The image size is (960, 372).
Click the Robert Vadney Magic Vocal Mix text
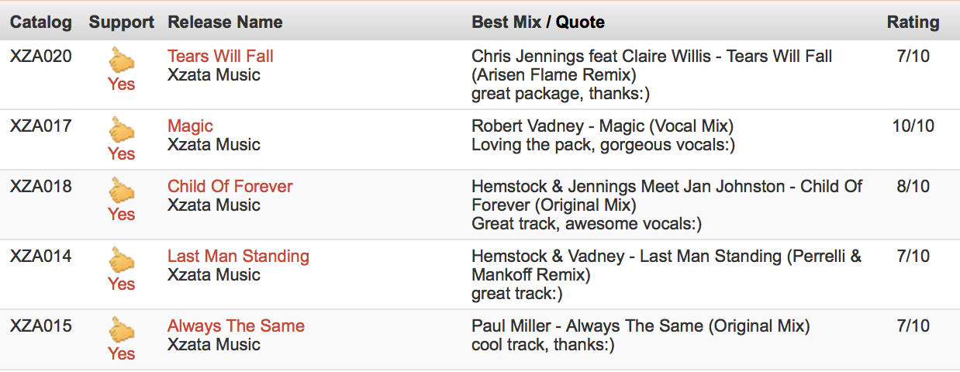[603, 126]
